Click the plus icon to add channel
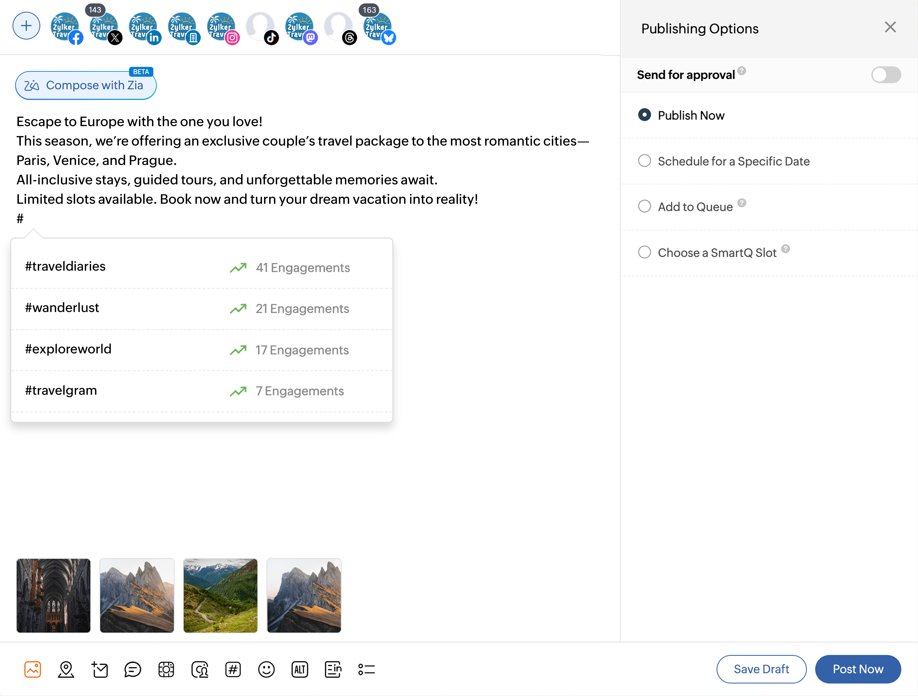 (26, 26)
